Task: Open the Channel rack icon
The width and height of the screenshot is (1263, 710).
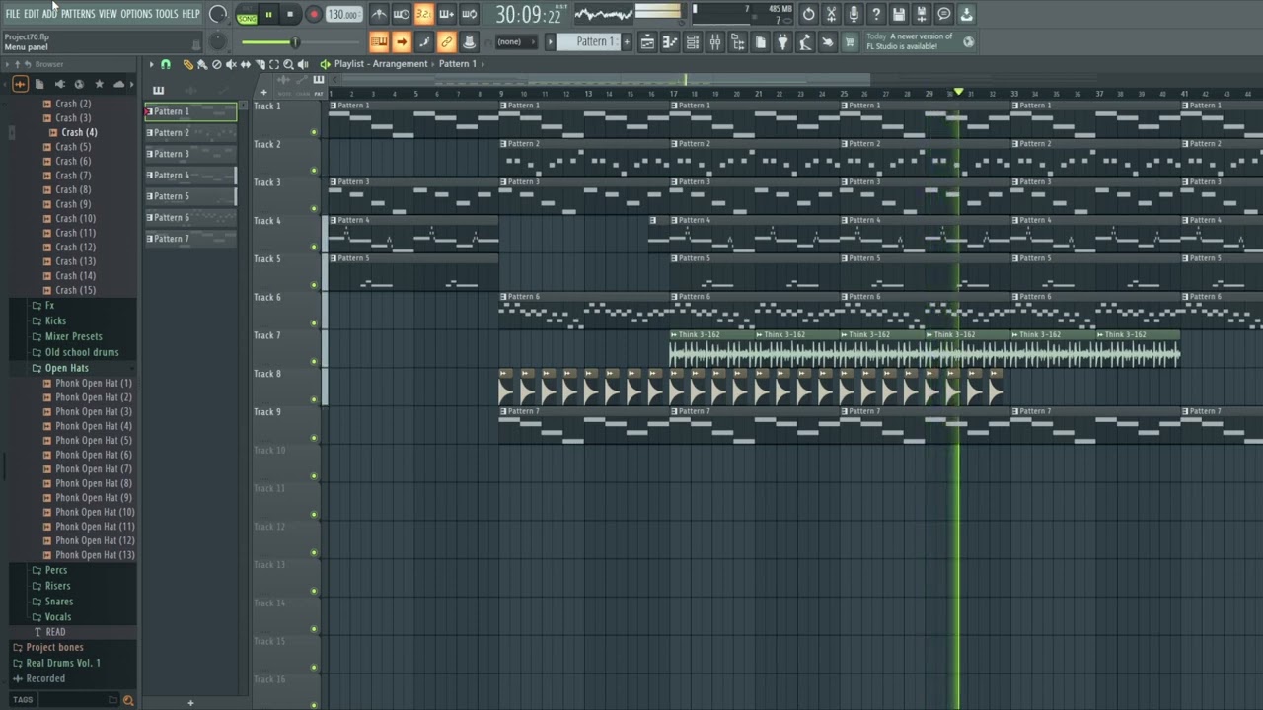Action: coord(693,41)
